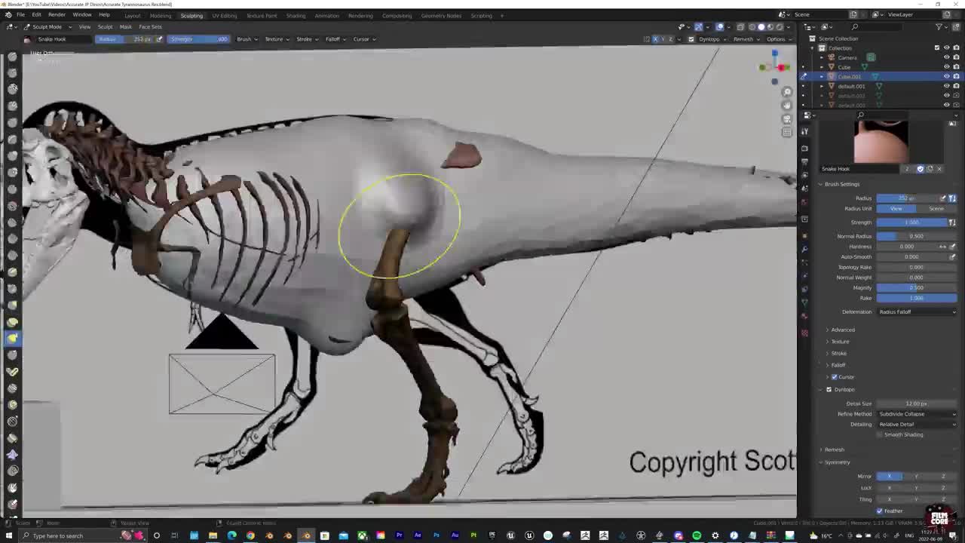The image size is (965, 543).
Task: Set Radius Unit to Scene
Action: tap(936, 209)
